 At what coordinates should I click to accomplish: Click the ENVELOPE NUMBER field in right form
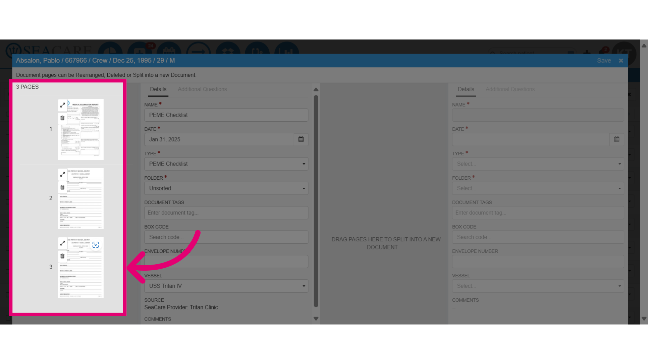click(x=538, y=262)
